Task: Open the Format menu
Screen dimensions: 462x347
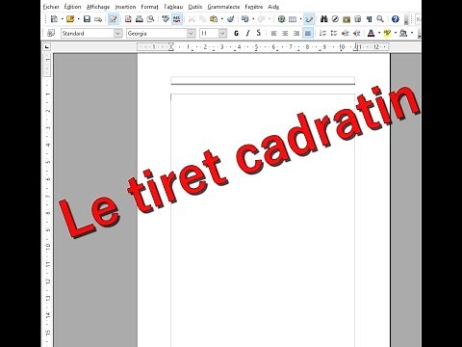Action: (149, 7)
